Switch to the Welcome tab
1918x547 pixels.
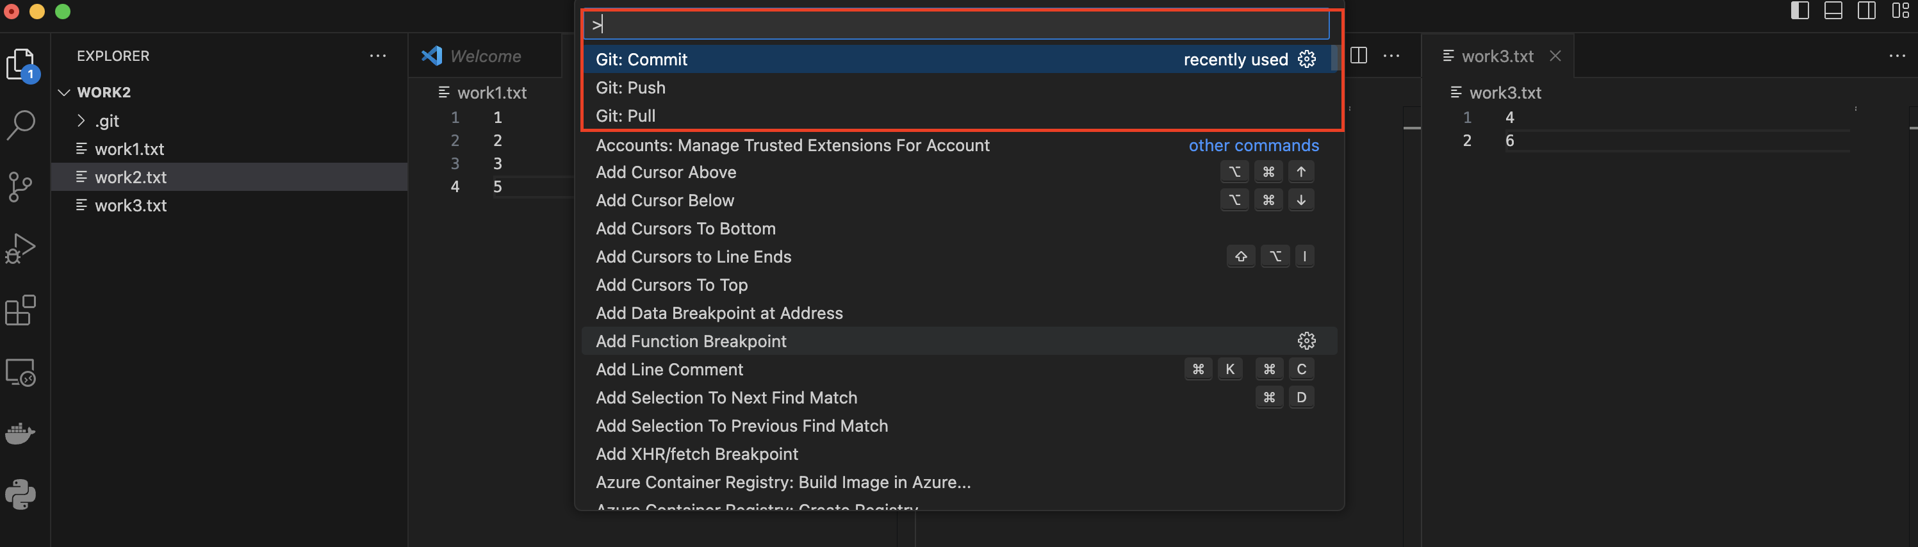coord(485,56)
